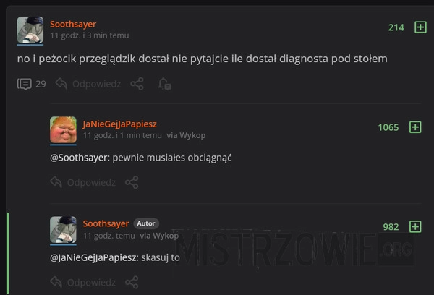
Task: Share JaNieGejJaPapiesz's comment via the share icon
Action: pos(132,182)
